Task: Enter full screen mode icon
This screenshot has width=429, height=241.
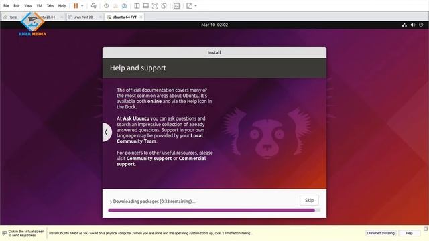Action: point(155,6)
